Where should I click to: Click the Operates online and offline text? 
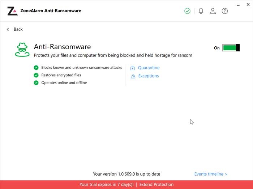click(64, 83)
